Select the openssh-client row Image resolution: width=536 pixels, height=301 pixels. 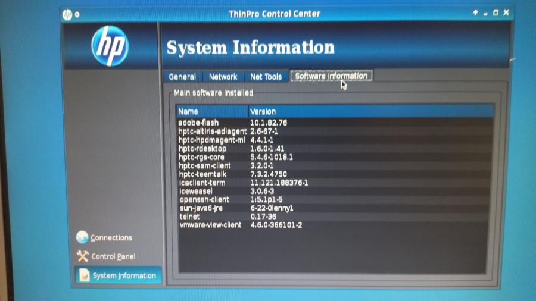coord(335,200)
